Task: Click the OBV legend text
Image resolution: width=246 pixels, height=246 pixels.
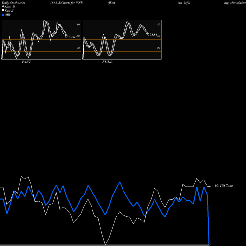Action: (x=8, y=15)
